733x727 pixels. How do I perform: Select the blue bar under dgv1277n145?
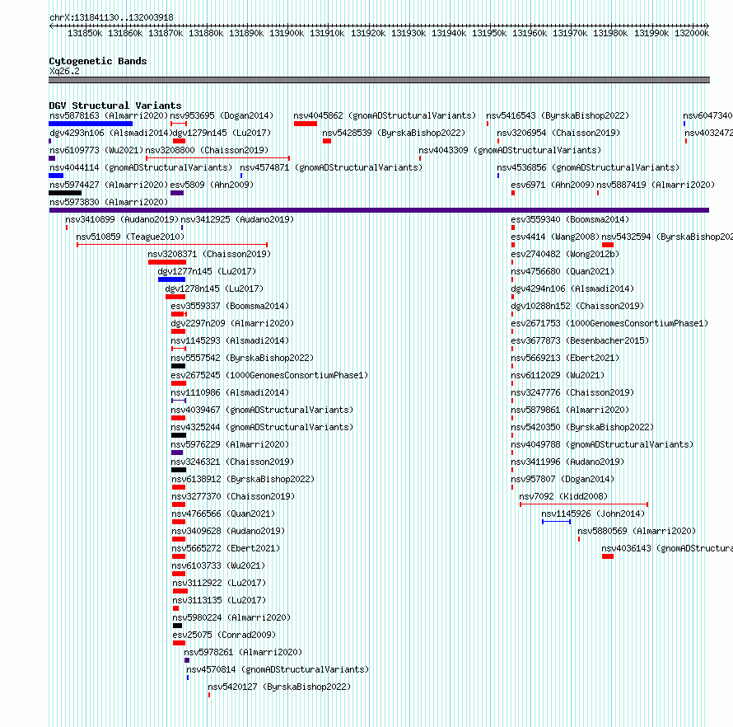171,279
